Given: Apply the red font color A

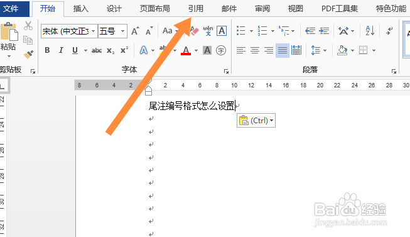Looking at the screenshot, I should coord(186,50).
